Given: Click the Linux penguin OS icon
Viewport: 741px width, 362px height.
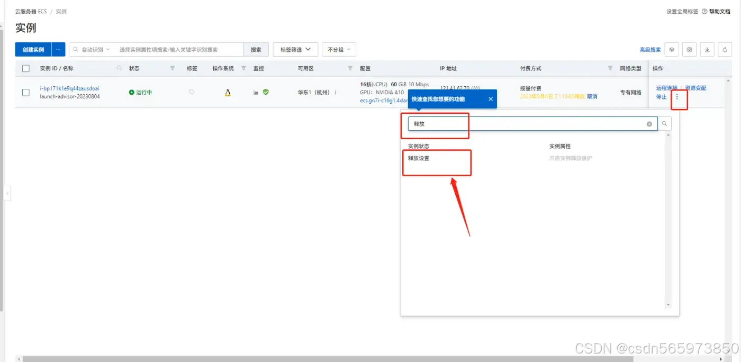Looking at the screenshot, I should point(228,93).
